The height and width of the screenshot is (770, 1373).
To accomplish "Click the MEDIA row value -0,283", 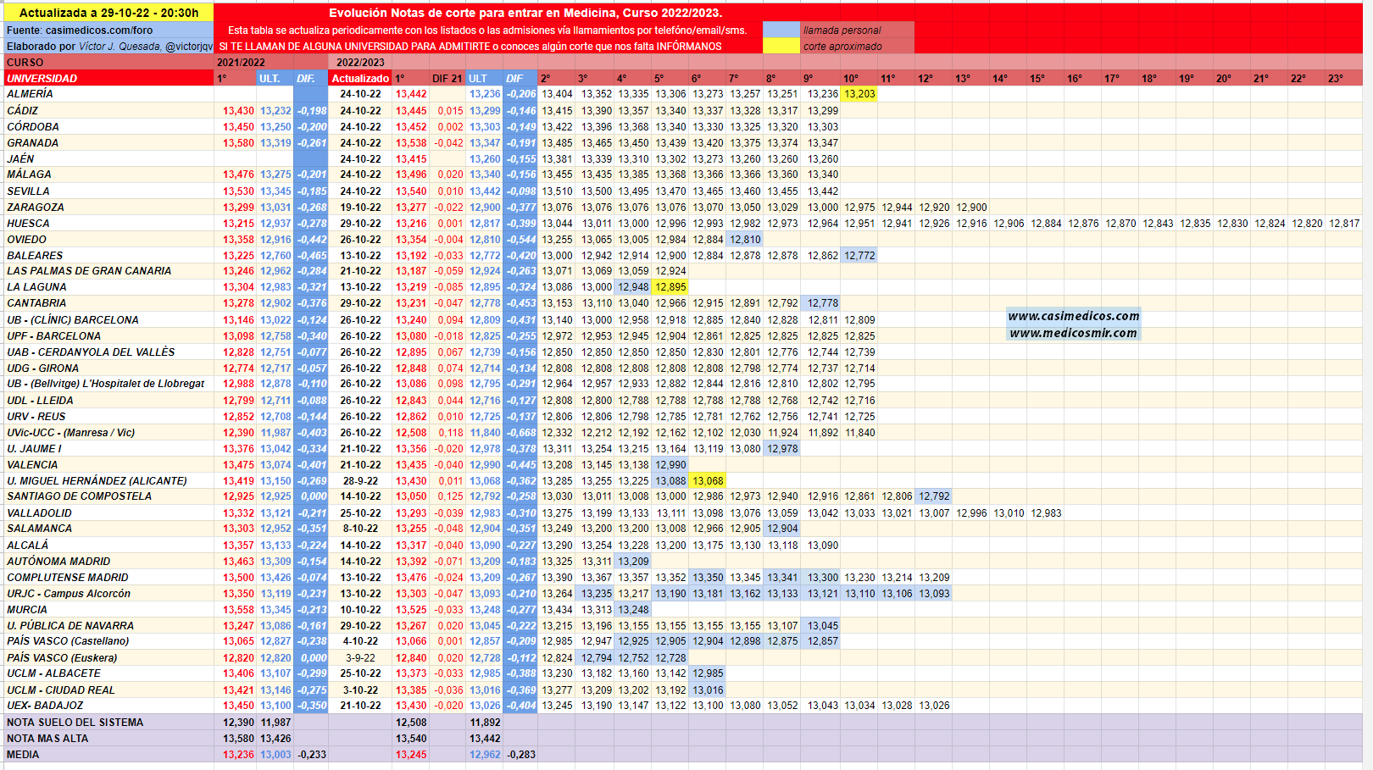I will tap(521, 755).
